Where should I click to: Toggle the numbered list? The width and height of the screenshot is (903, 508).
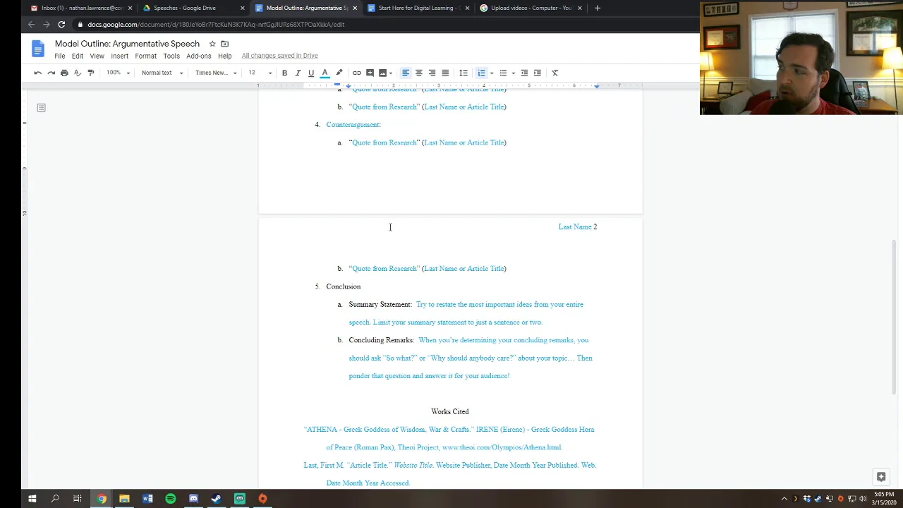point(481,73)
